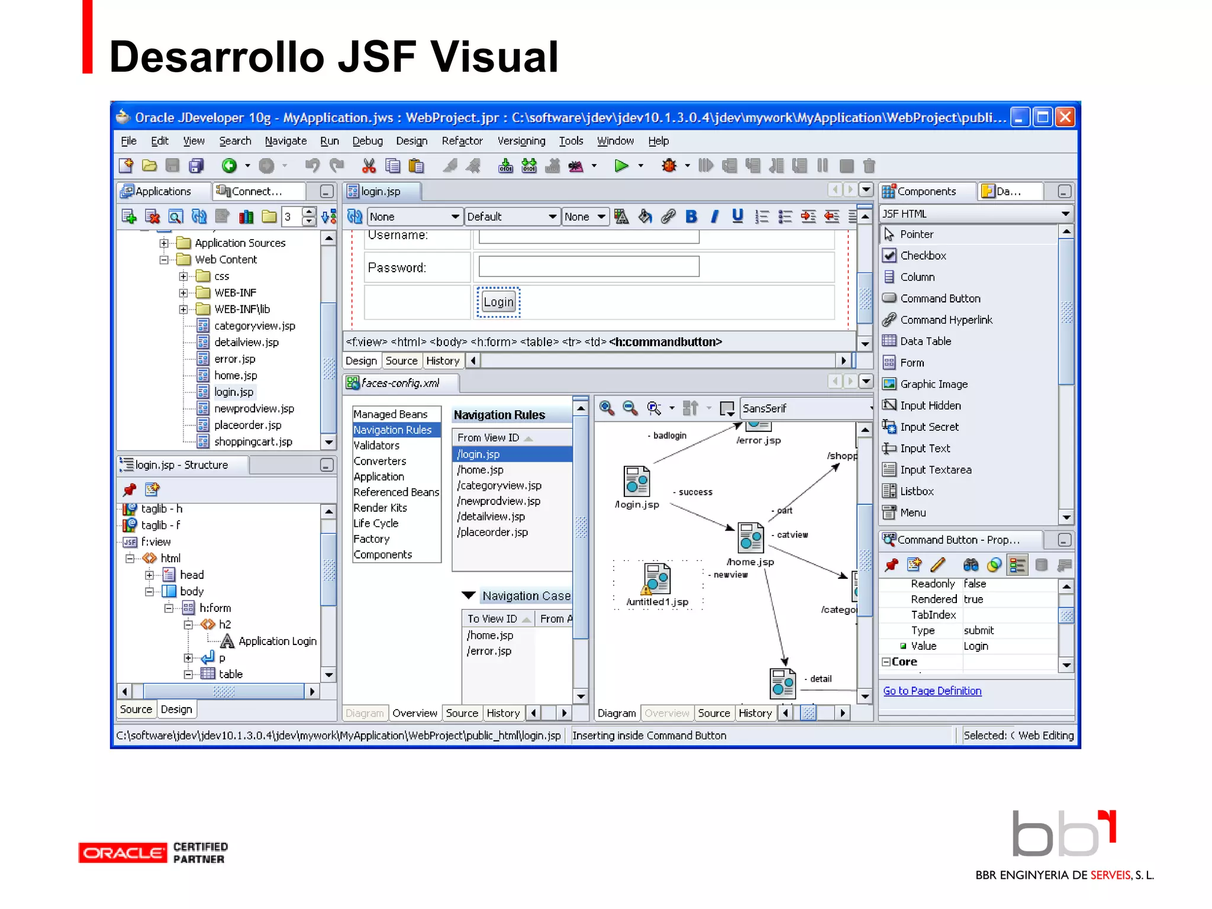Image resolution: width=1212 pixels, height=909 pixels.
Task: Click the Open folder toolbar icon
Action: 149,166
